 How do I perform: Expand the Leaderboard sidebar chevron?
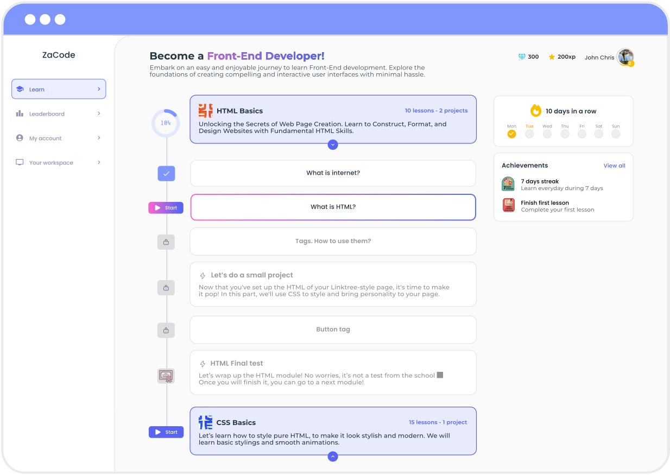(x=98, y=113)
